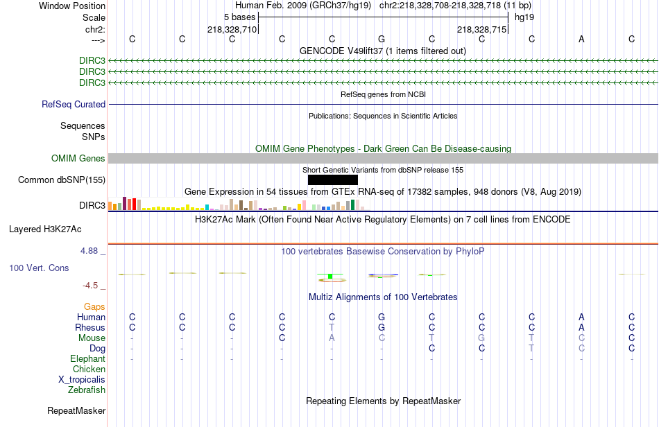Viewport: 659px width, 427px height.
Task: Click the T base in the Dog row
Action: [531, 349]
